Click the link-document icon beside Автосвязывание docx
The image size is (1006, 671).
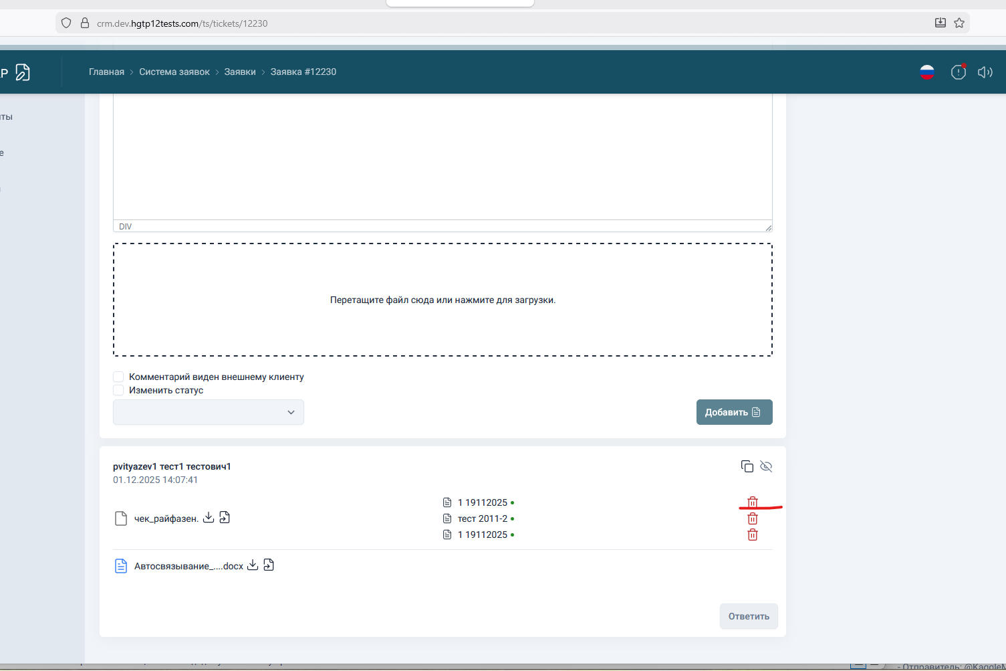[x=269, y=565]
